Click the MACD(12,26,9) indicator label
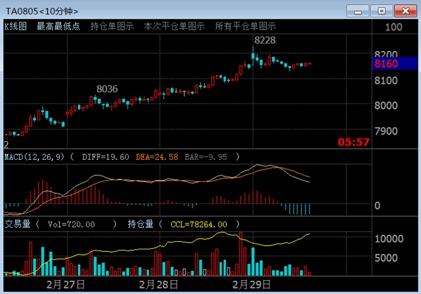Viewport: 421px width, 294px height. (x=35, y=157)
